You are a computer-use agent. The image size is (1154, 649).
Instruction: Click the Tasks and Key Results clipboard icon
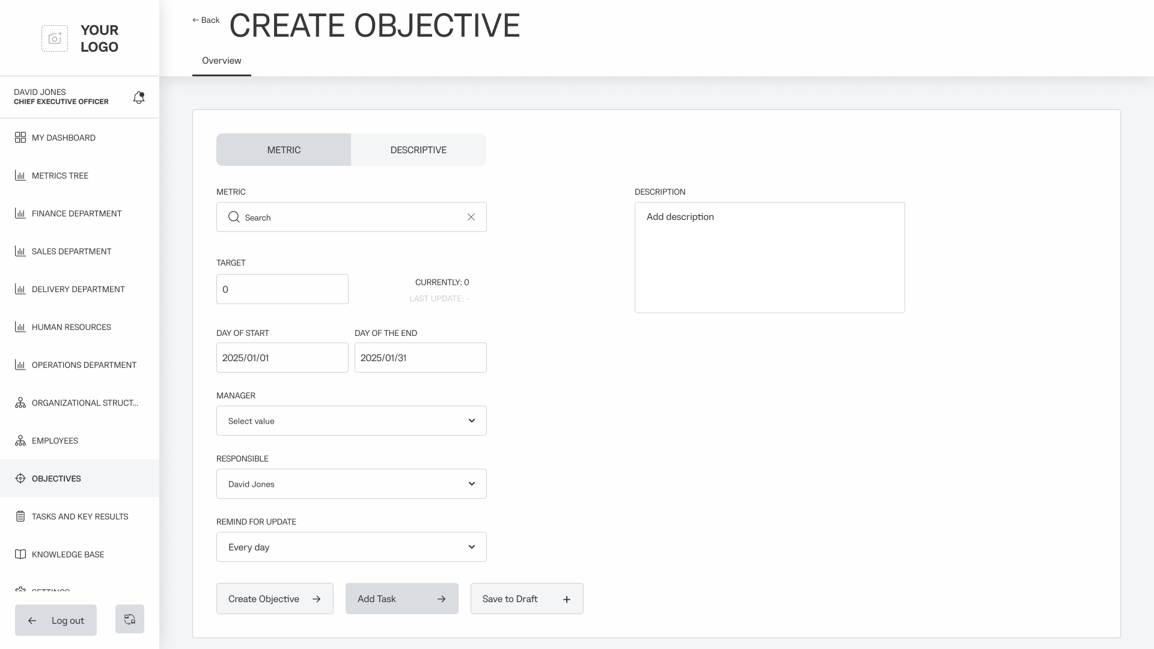click(x=20, y=516)
